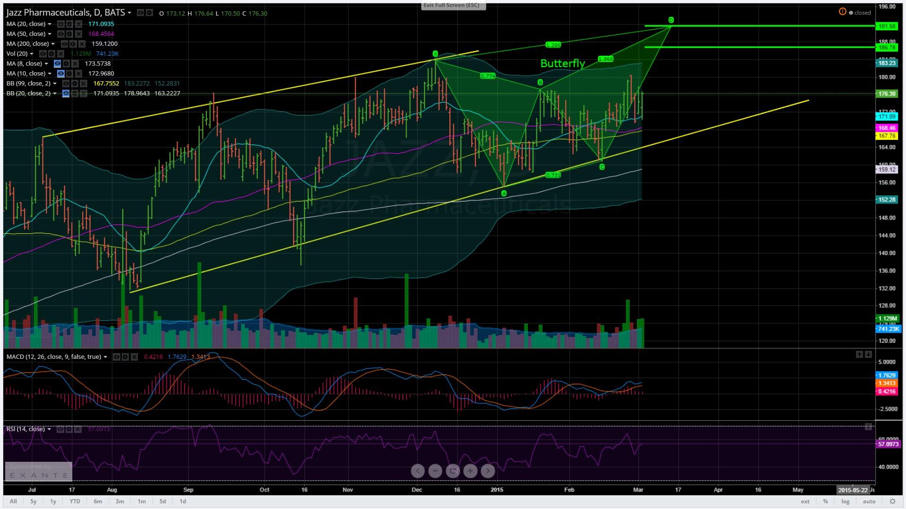906x509 pixels.
Task: Move MACD pane up with arrow icon
Action: coord(859,354)
